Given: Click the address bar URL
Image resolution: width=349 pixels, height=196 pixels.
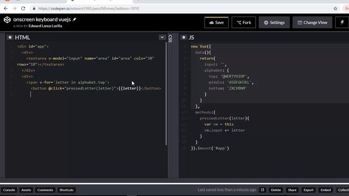Looking at the screenshot, I should coord(88,9).
